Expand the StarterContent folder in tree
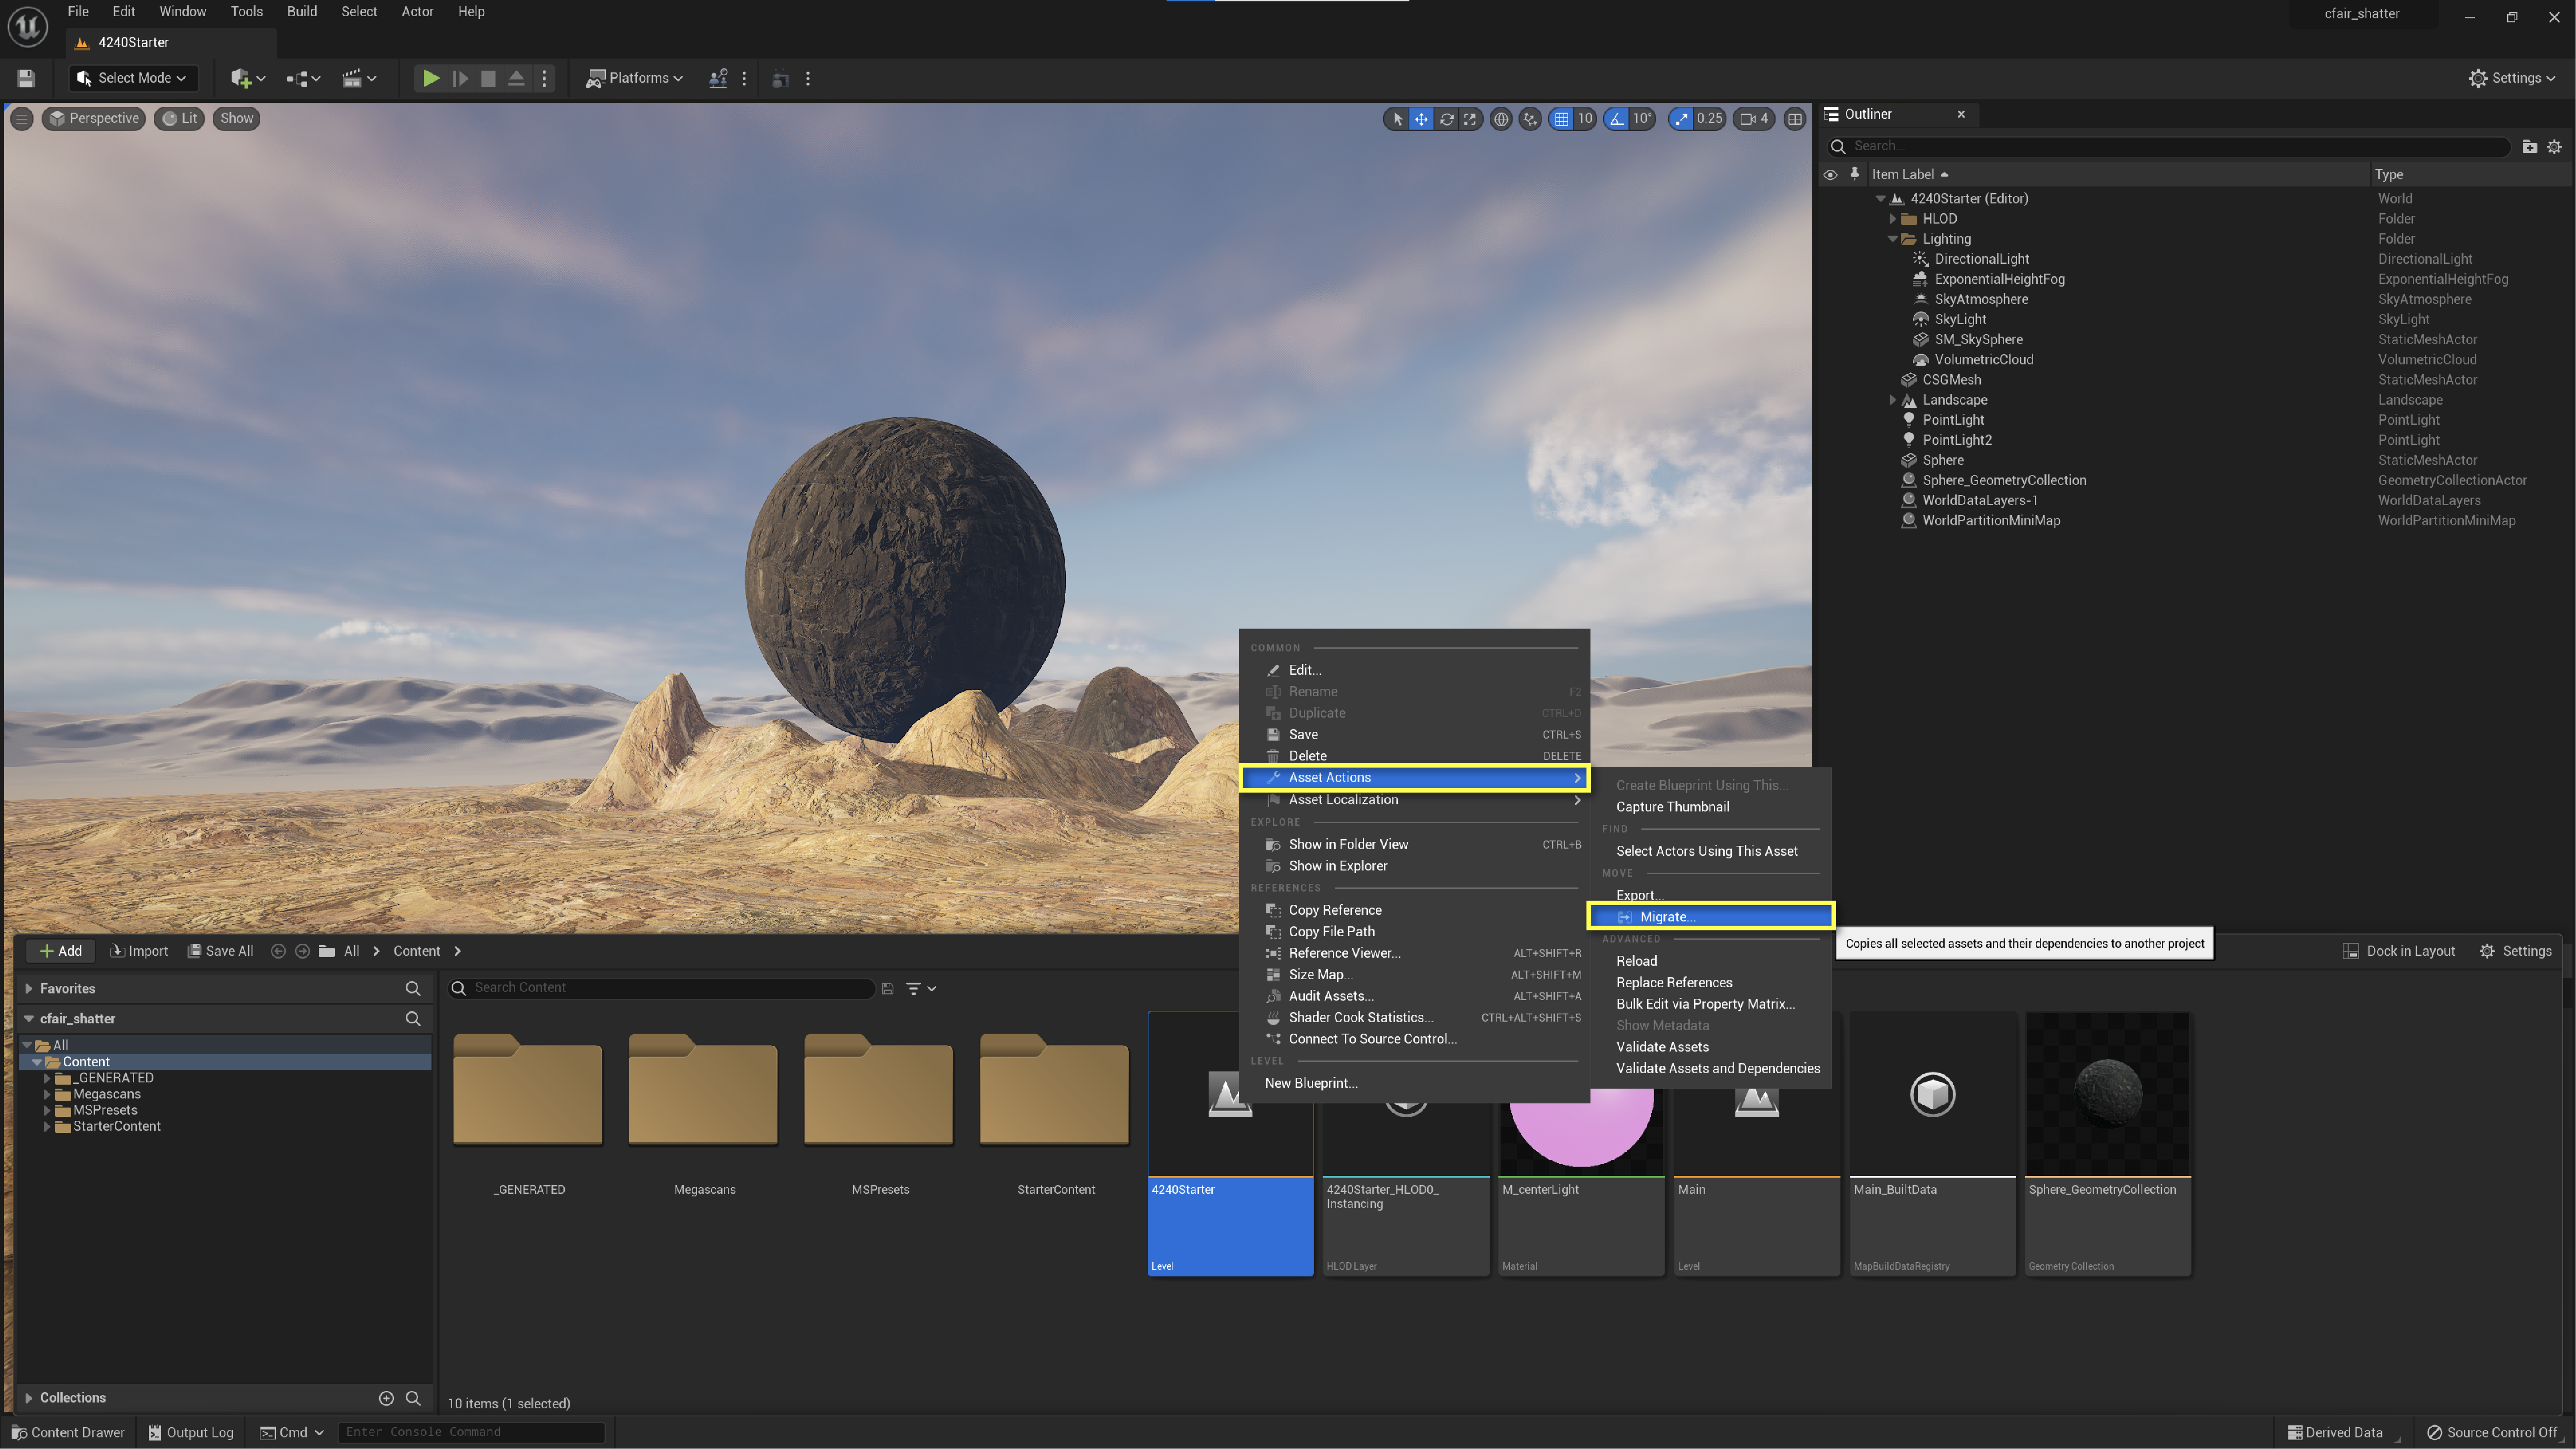The image size is (2576, 1449). pyautogui.click(x=47, y=1126)
